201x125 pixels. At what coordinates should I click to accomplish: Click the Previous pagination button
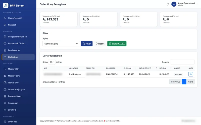(175, 82)
